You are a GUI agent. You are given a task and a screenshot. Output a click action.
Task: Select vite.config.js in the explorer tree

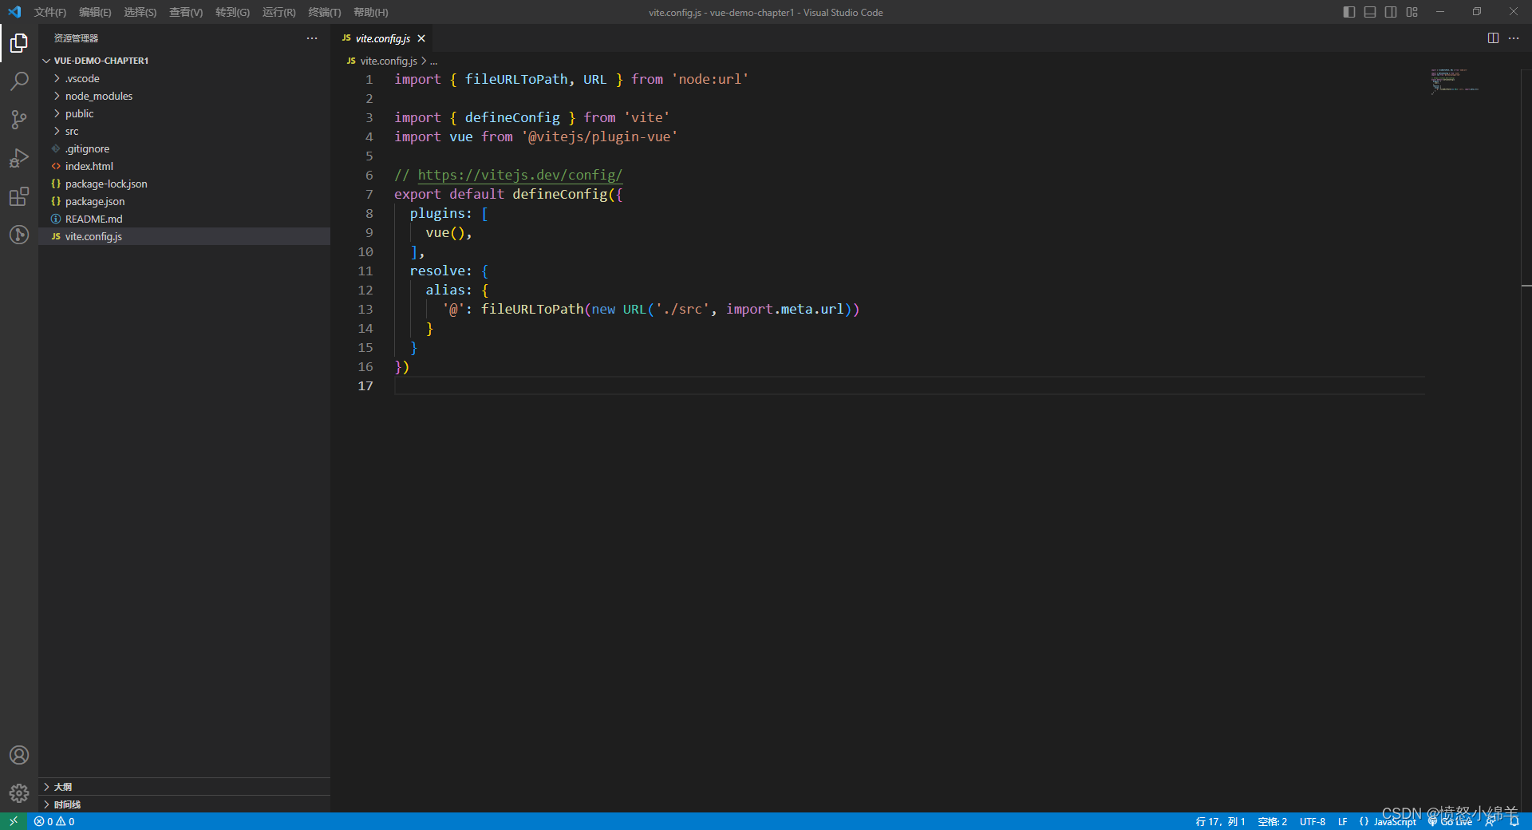184,236
